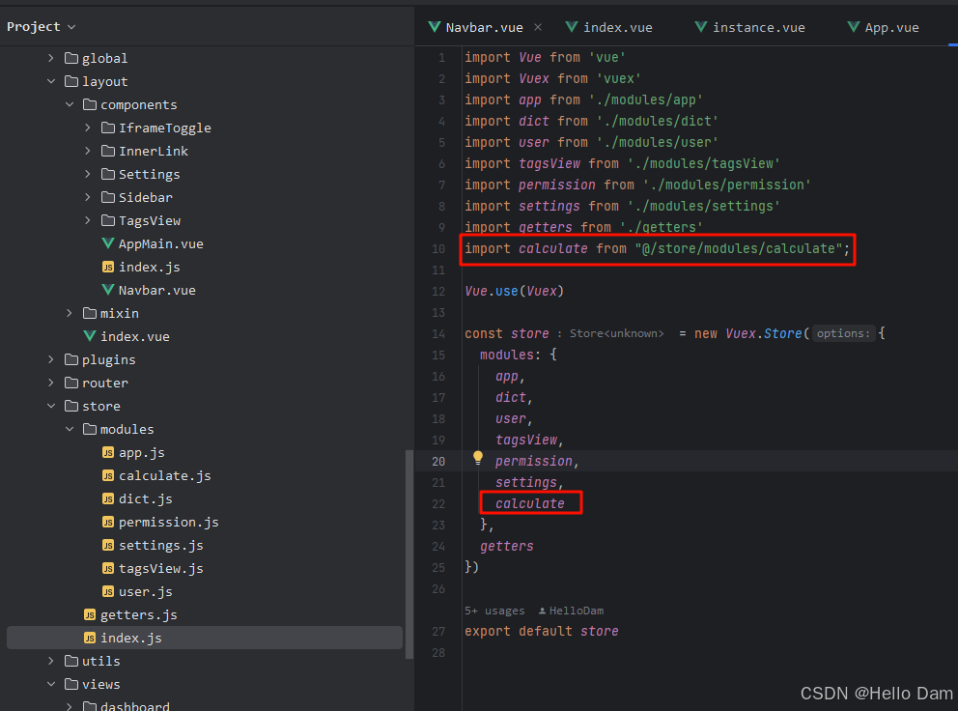Viewport: 958px width, 711px height.
Task: Click the layout folder icon
Action: 71,81
